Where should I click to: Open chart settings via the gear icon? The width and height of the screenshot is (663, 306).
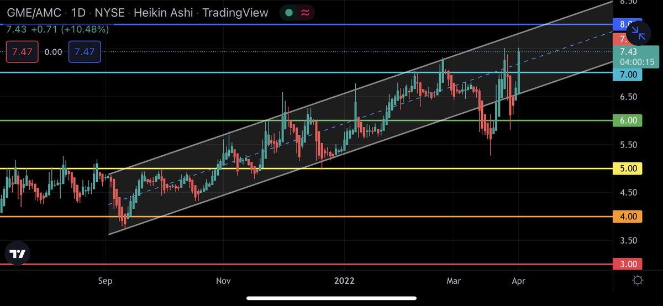[x=637, y=281]
